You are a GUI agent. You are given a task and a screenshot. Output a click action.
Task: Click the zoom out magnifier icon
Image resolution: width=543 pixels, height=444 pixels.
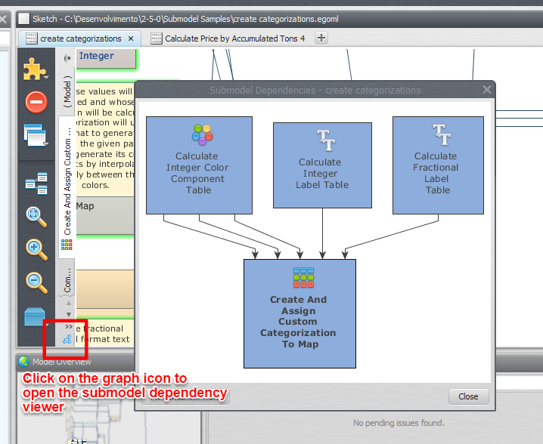click(36, 282)
